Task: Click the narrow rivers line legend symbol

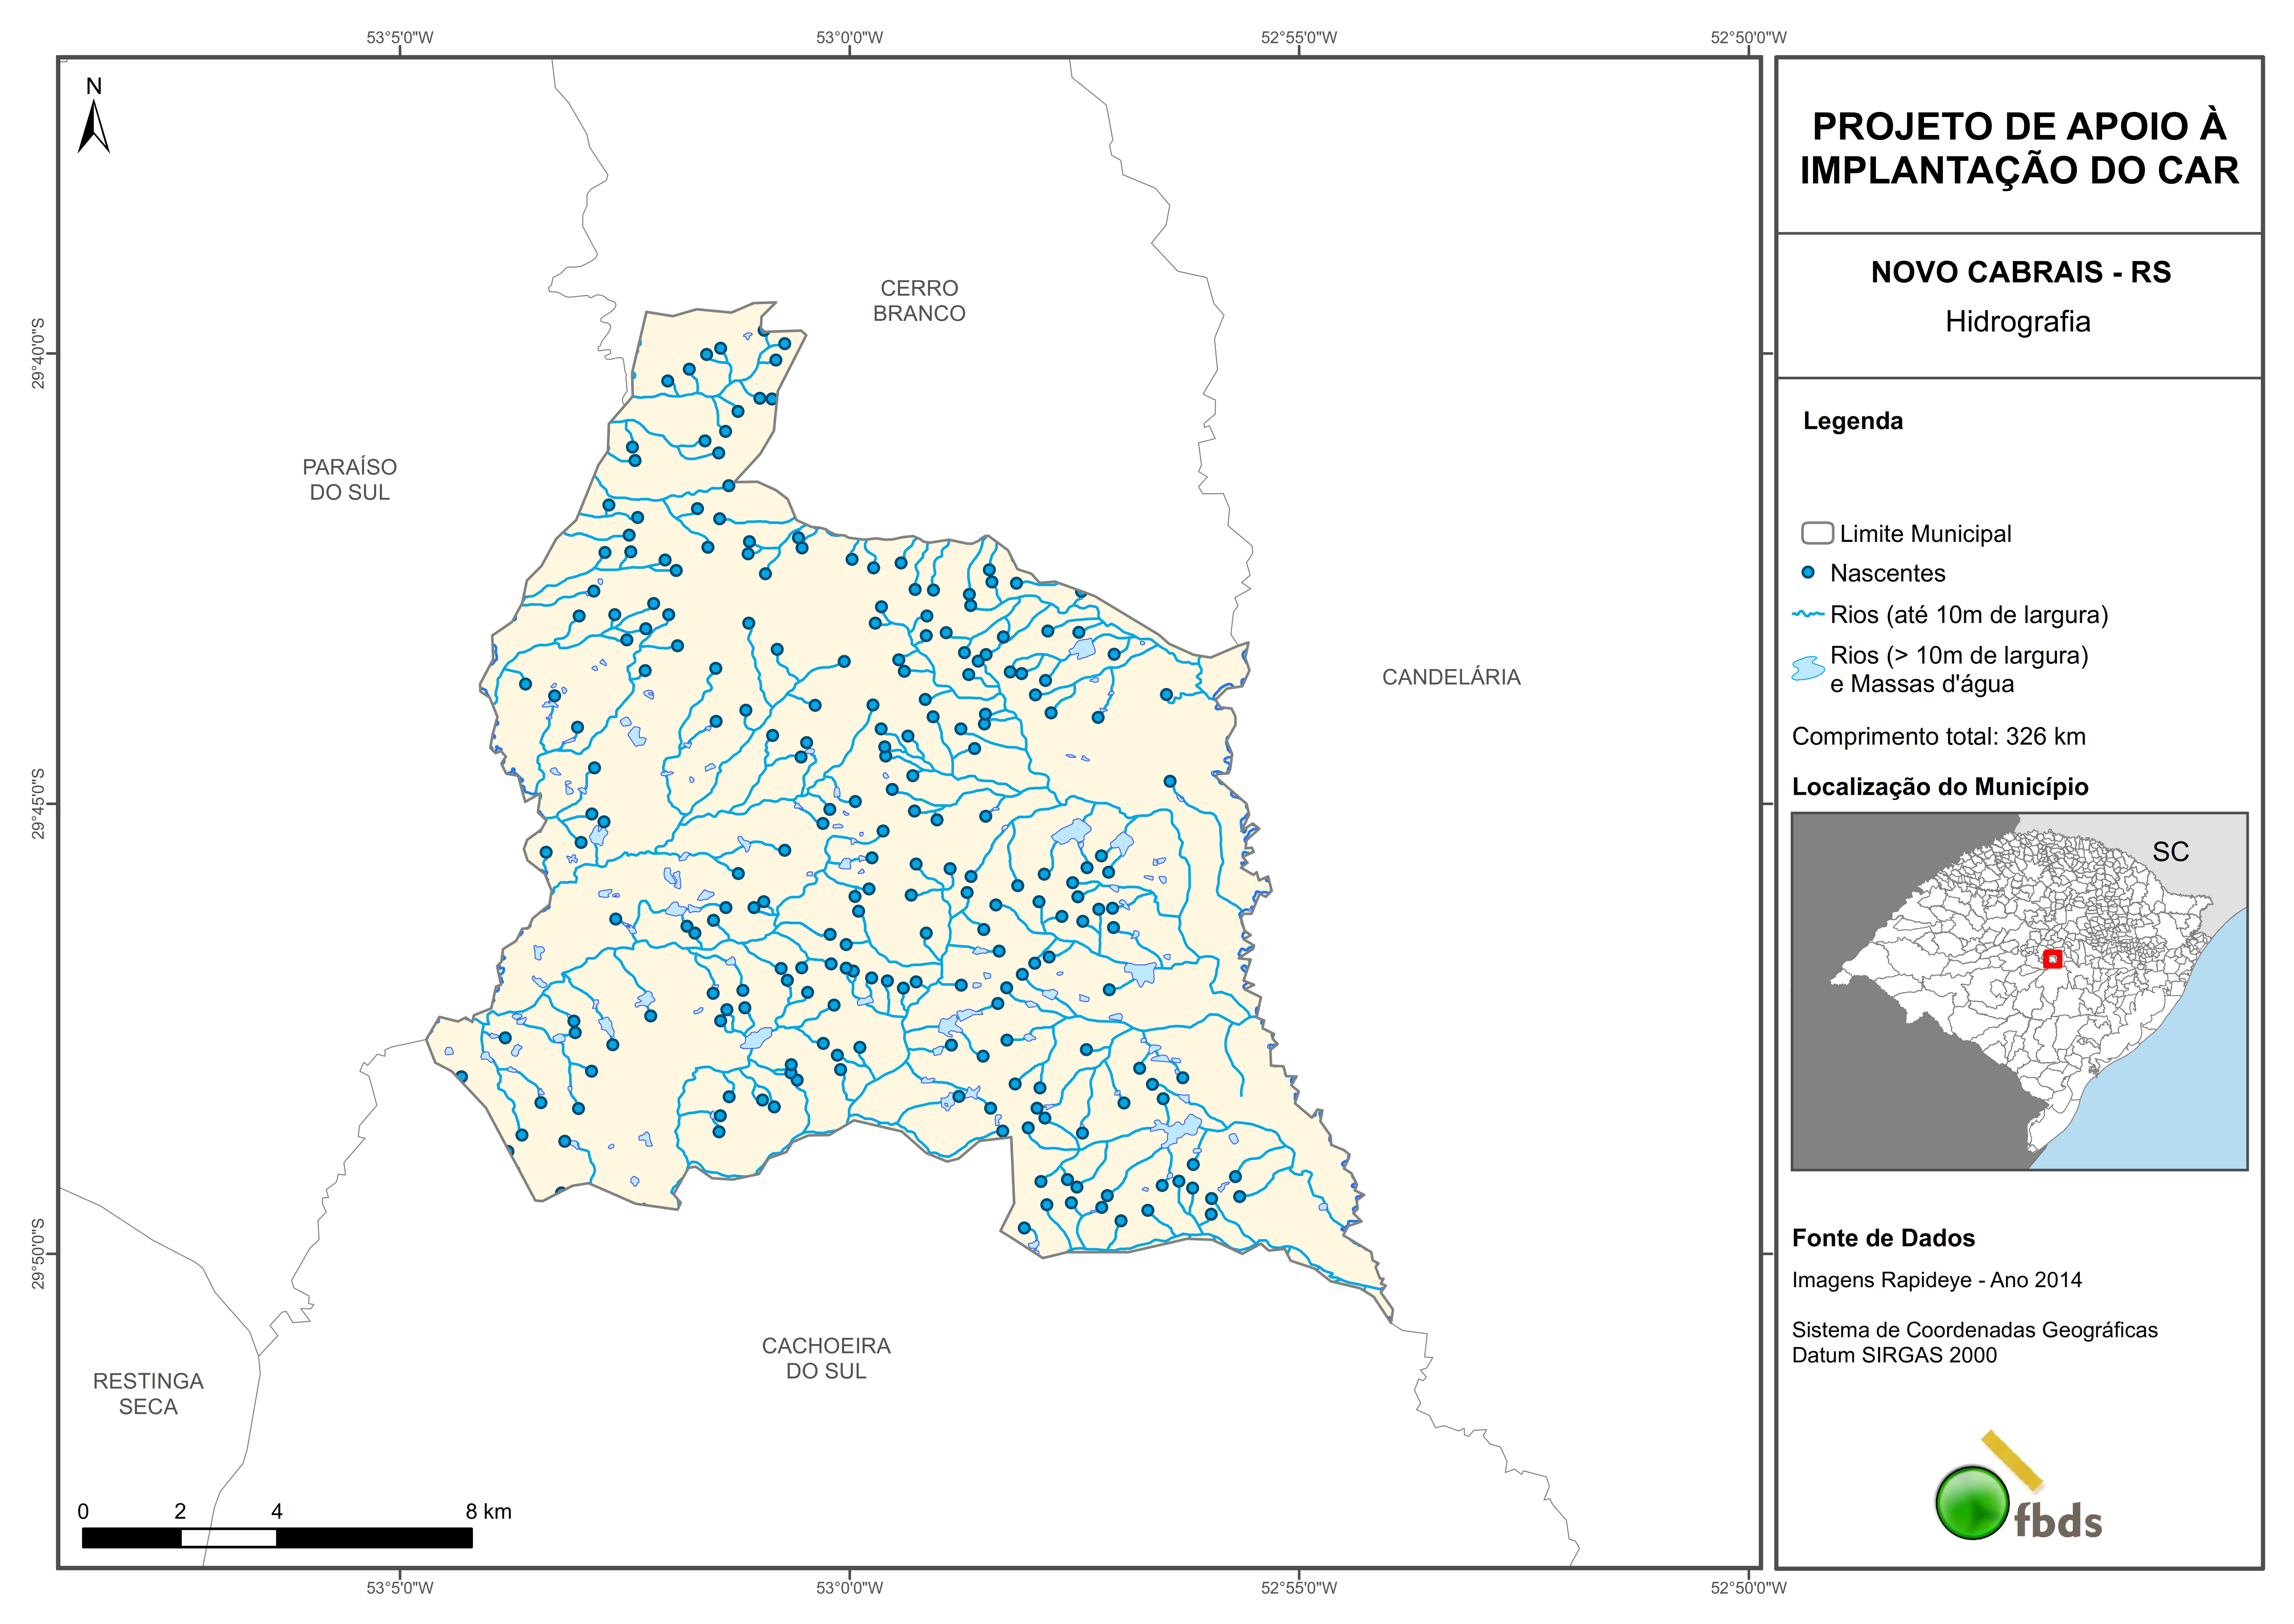Action: coord(1808,614)
